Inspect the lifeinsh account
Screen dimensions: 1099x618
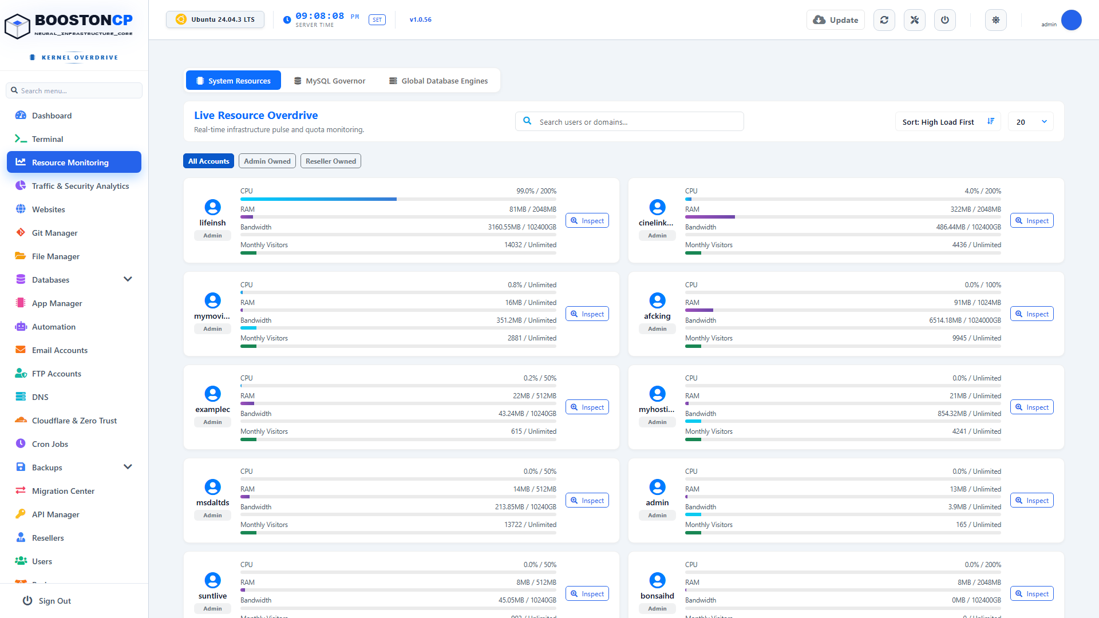pyautogui.click(x=587, y=221)
